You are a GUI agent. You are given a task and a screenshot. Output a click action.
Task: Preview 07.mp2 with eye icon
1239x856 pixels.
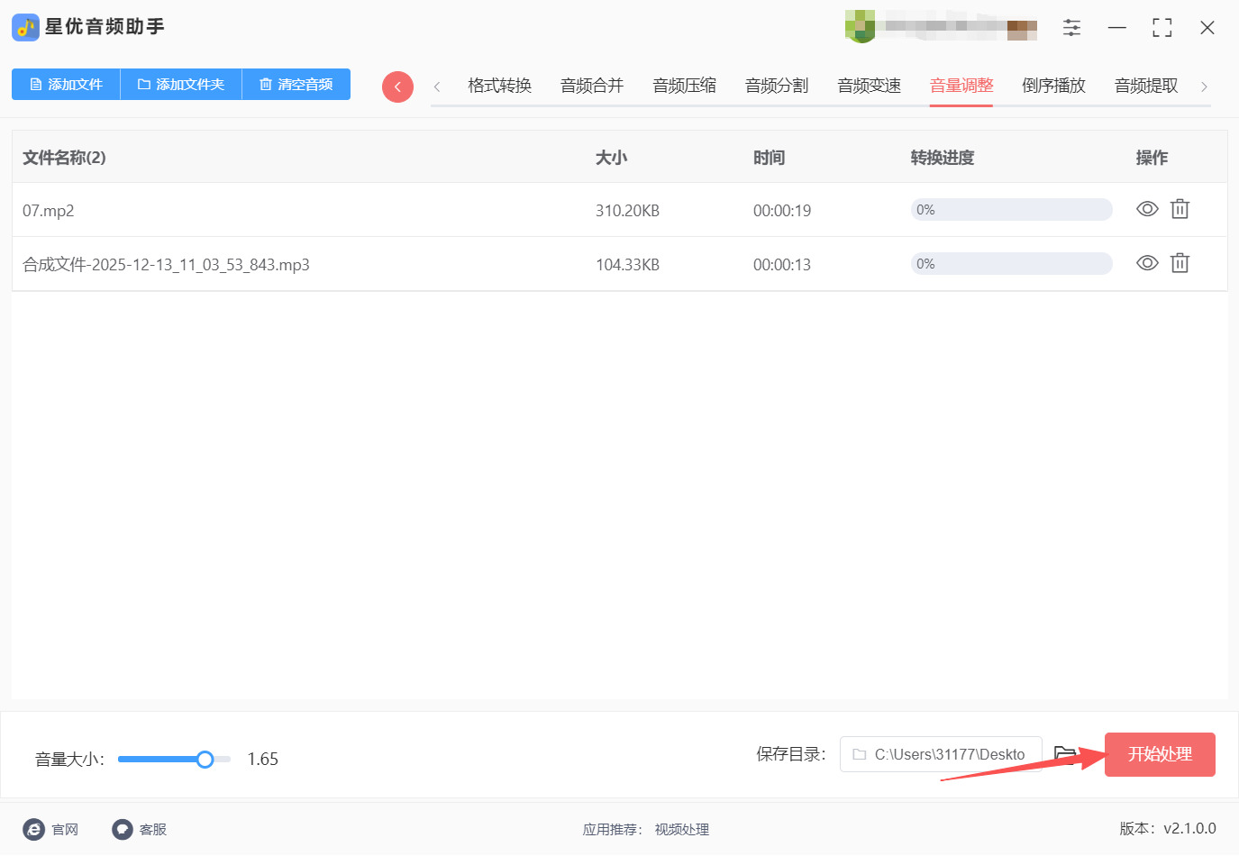click(x=1147, y=209)
